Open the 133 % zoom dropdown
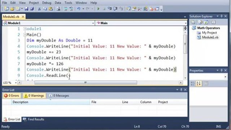The height and width of the screenshot is (130, 231). (x=16, y=83)
